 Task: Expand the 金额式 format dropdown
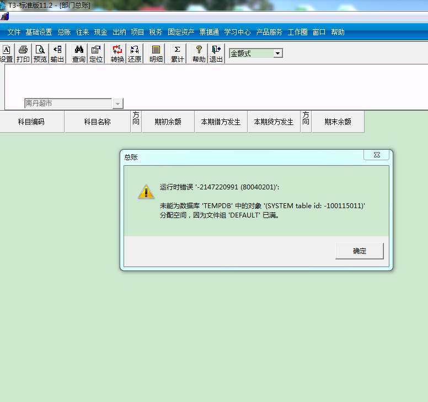[278, 53]
